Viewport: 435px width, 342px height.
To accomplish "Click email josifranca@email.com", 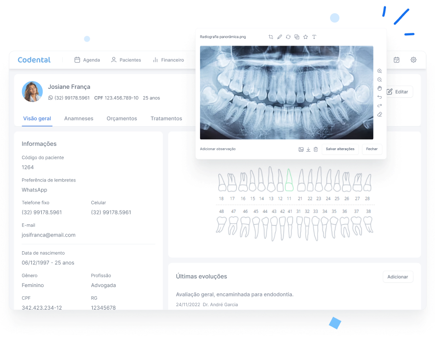I will (x=49, y=235).
